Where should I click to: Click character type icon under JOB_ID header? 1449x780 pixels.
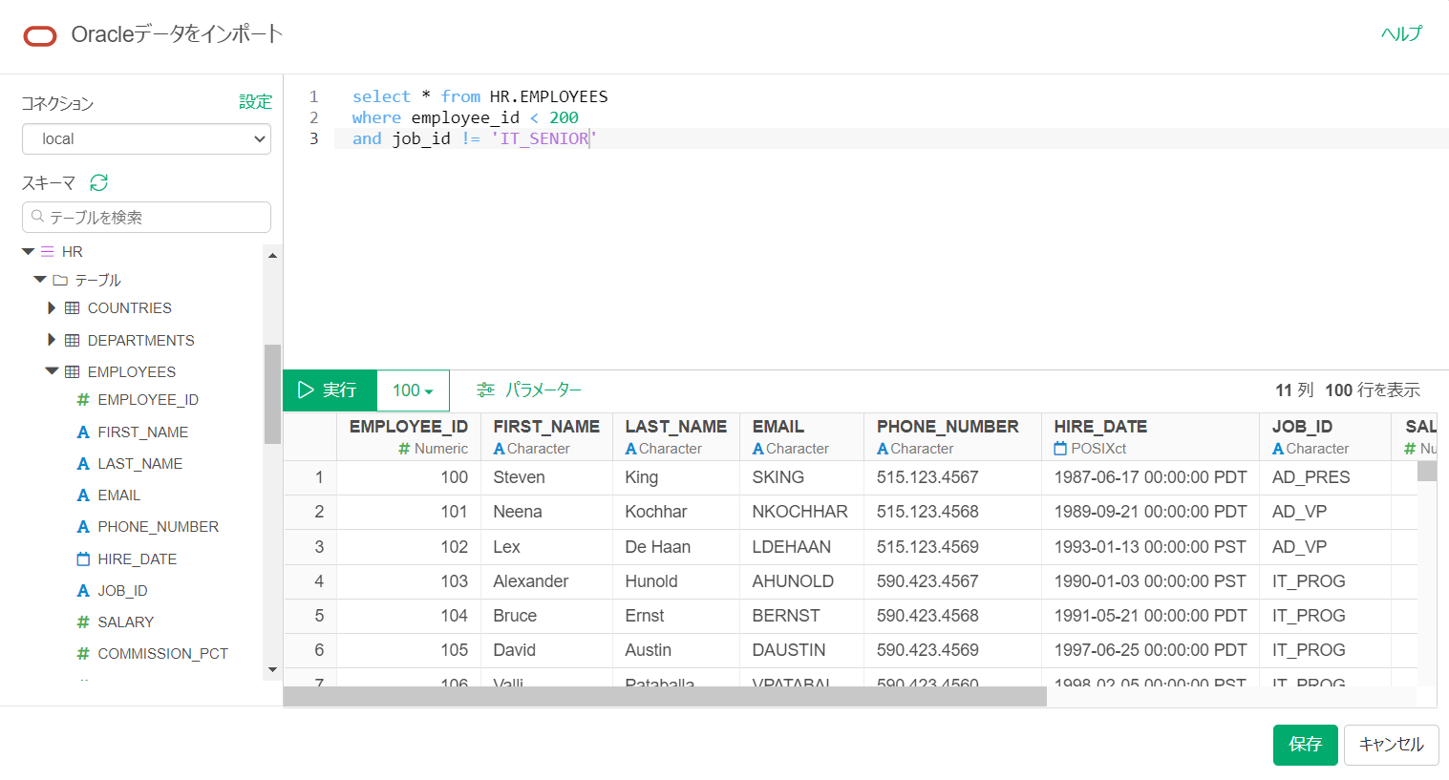tap(1278, 449)
